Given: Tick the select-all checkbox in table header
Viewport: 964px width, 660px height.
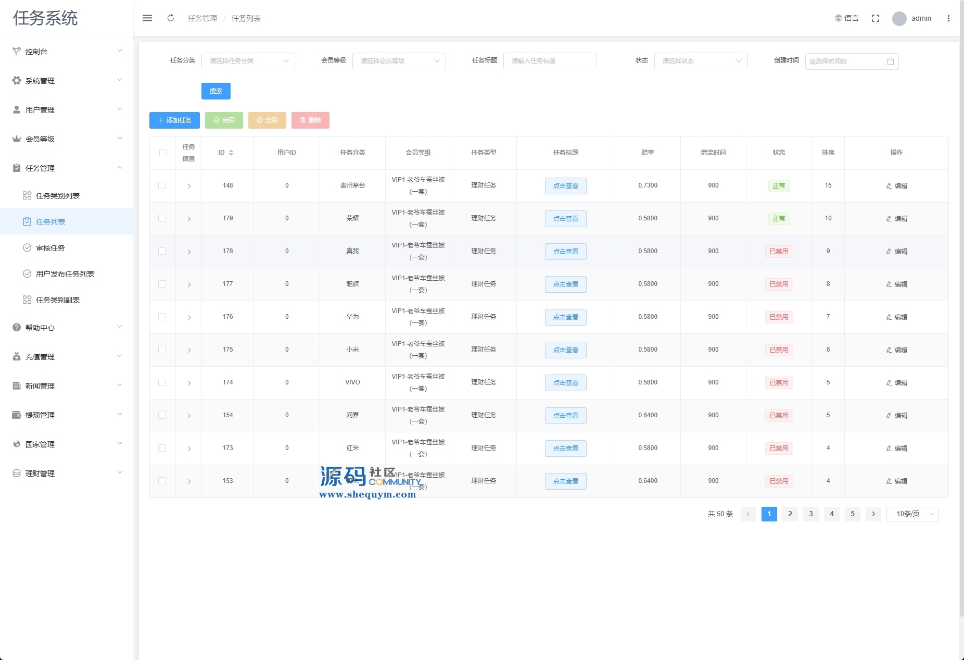Looking at the screenshot, I should click(x=163, y=153).
